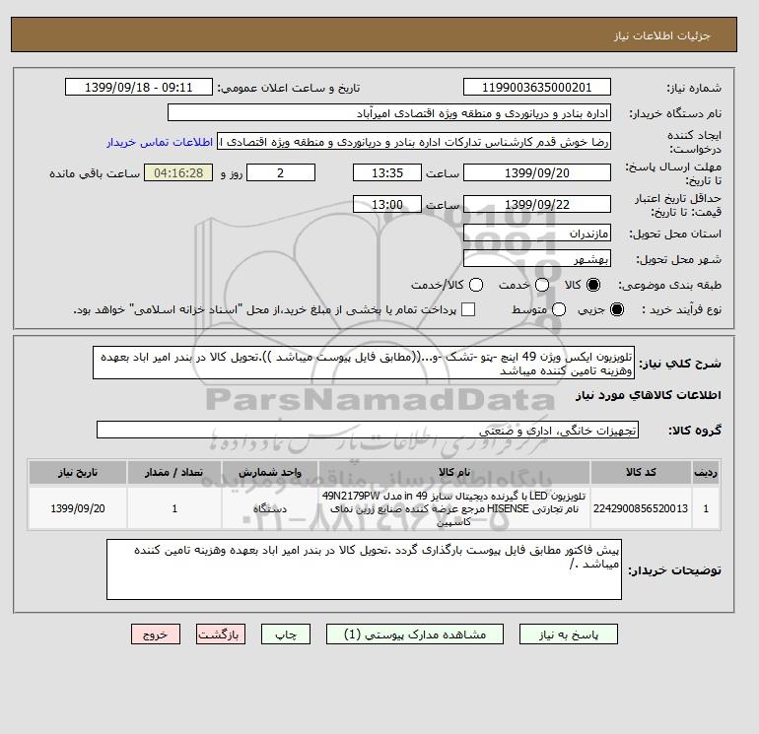Toggle the treasury bonds payment checkbox

[x=468, y=309]
